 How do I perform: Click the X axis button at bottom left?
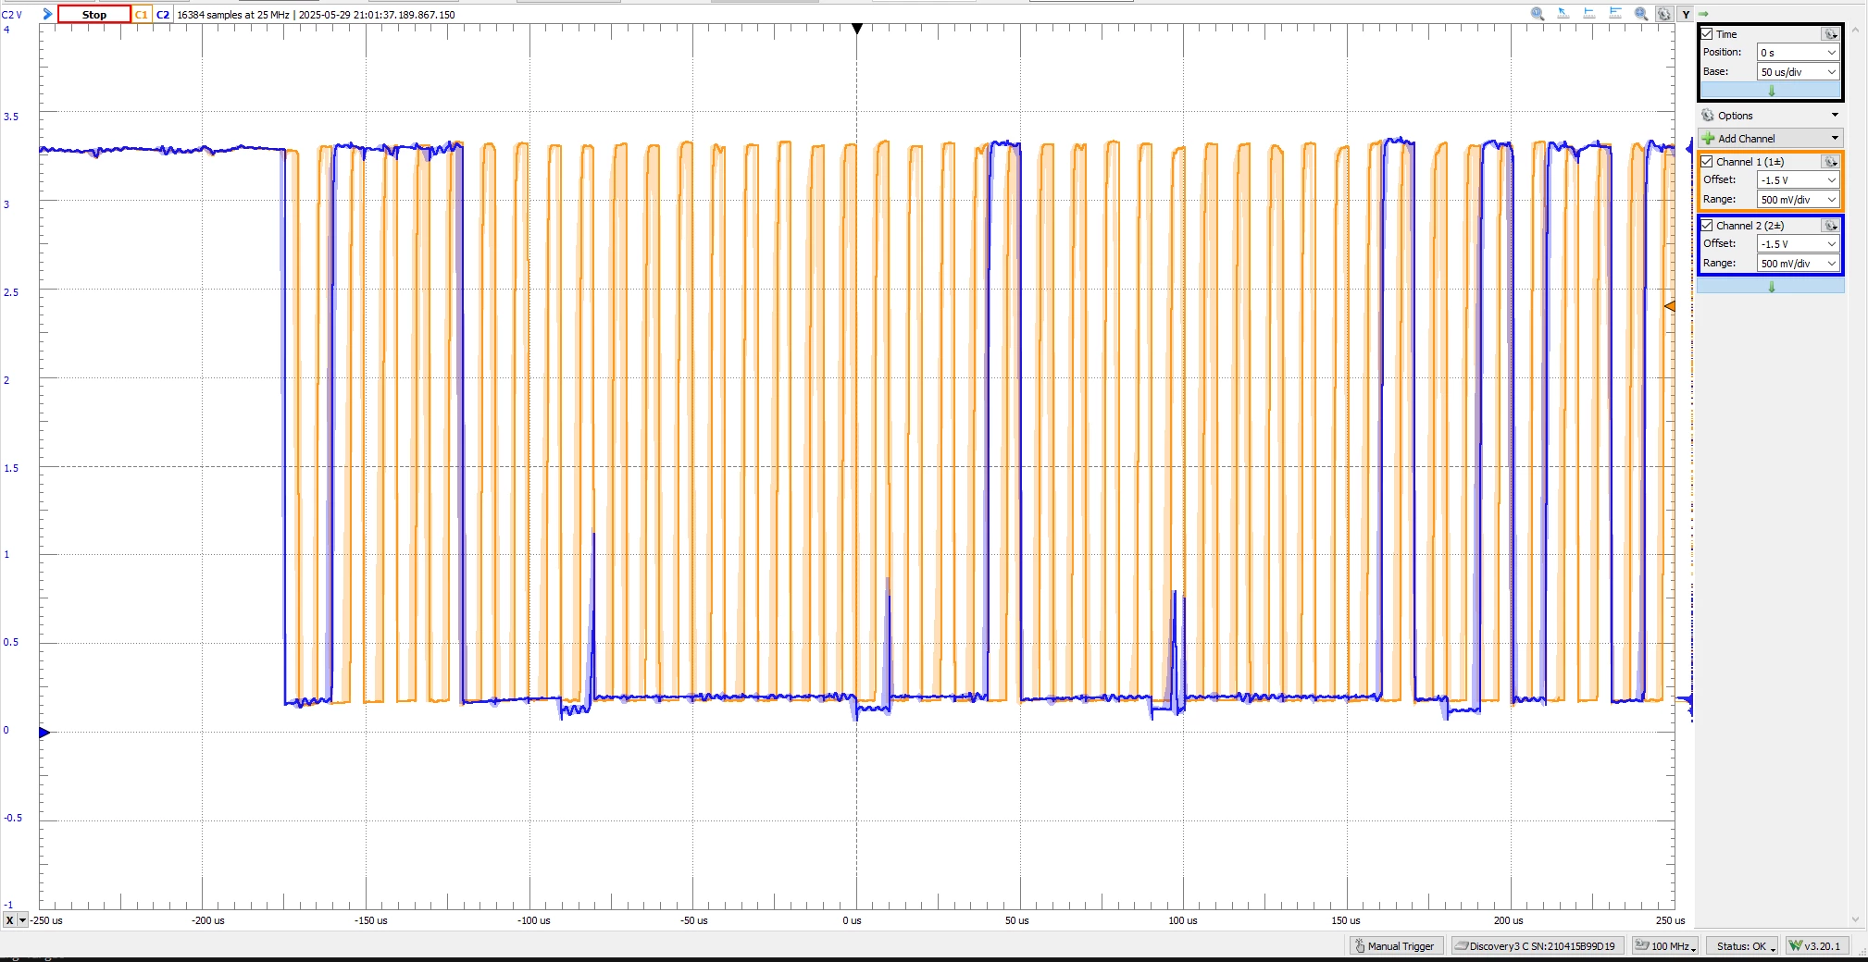coord(9,920)
